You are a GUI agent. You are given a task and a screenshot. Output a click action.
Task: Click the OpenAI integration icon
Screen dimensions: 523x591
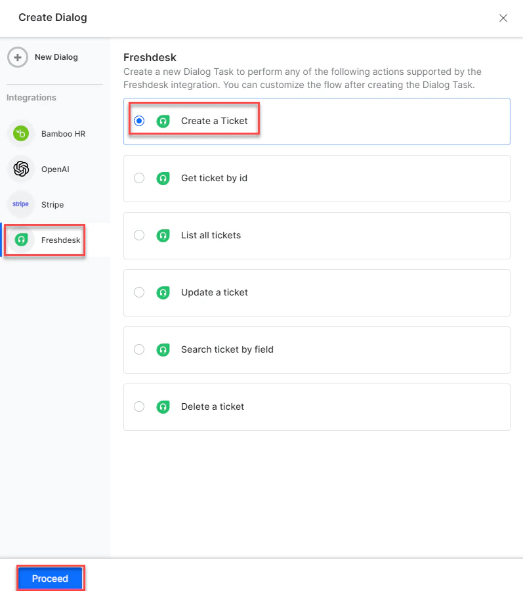[20, 169]
